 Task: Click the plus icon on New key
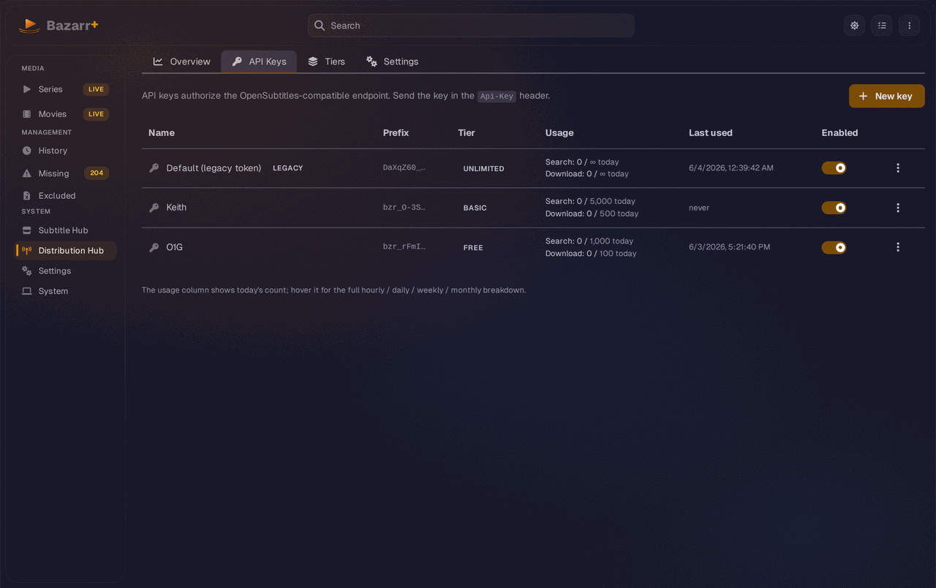[864, 96]
